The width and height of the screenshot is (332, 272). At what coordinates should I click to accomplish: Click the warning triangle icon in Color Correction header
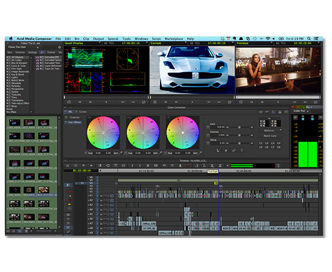pyautogui.click(x=280, y=112)
